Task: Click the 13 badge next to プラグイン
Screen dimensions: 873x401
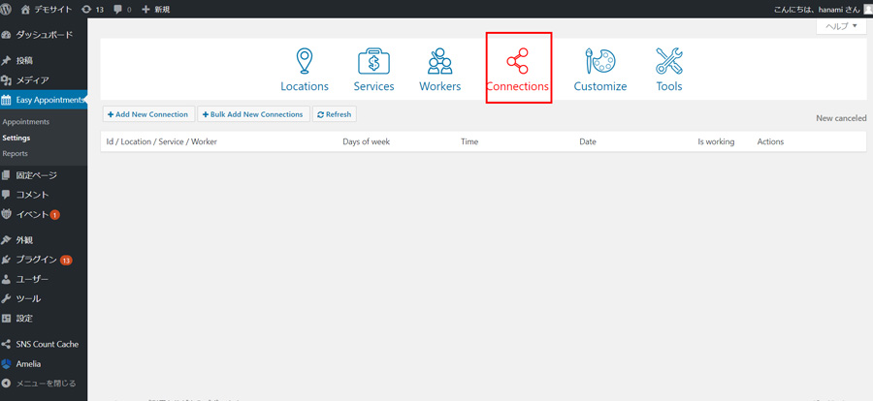Action: point(66,261)
